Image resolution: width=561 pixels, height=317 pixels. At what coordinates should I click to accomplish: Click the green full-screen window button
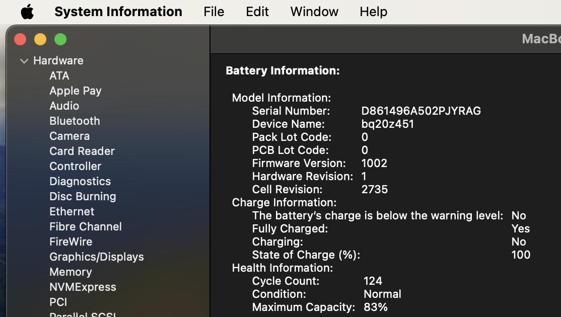[x=60, y=39]
